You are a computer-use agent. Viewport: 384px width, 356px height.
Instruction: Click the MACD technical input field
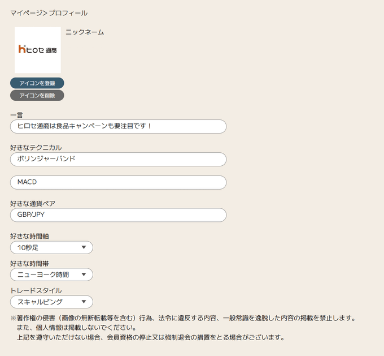pyautogui.click(x=118, y=182)
